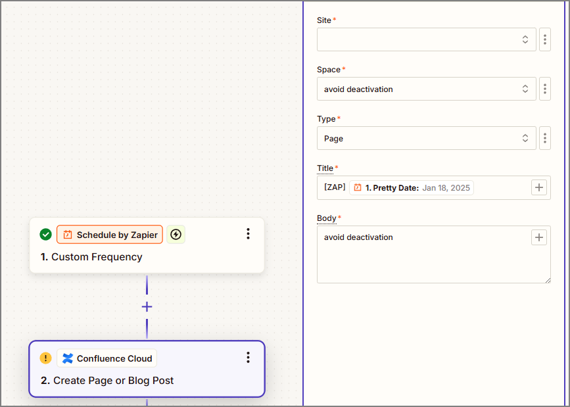Click the Site field label
The height and width of the screenshot is (407, 570).
pos(324,20)
